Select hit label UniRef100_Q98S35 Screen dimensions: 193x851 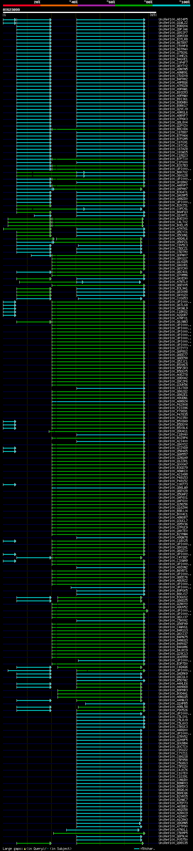tap(173, 843)
